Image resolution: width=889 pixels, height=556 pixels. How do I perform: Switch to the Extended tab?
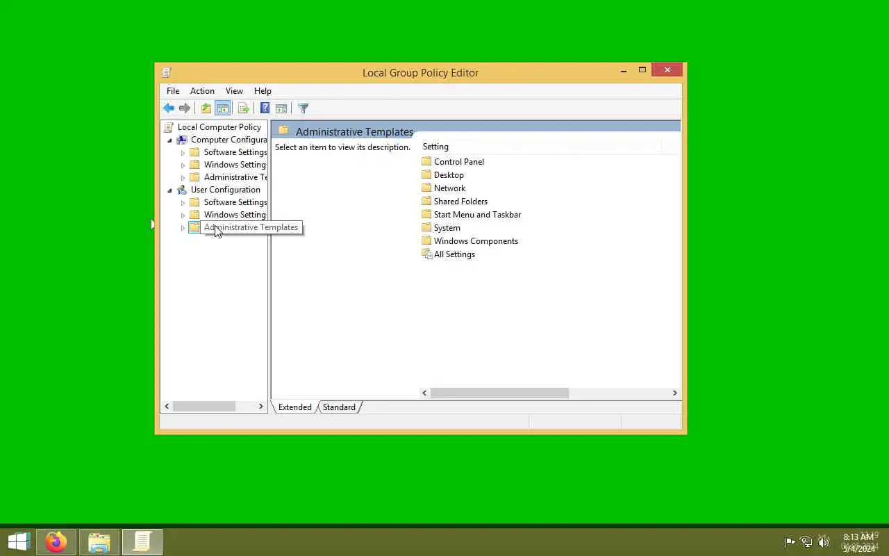[x=295, y=407]
